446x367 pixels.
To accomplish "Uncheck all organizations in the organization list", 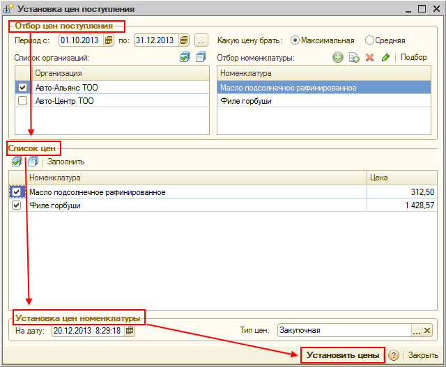I will pos(201,57).
